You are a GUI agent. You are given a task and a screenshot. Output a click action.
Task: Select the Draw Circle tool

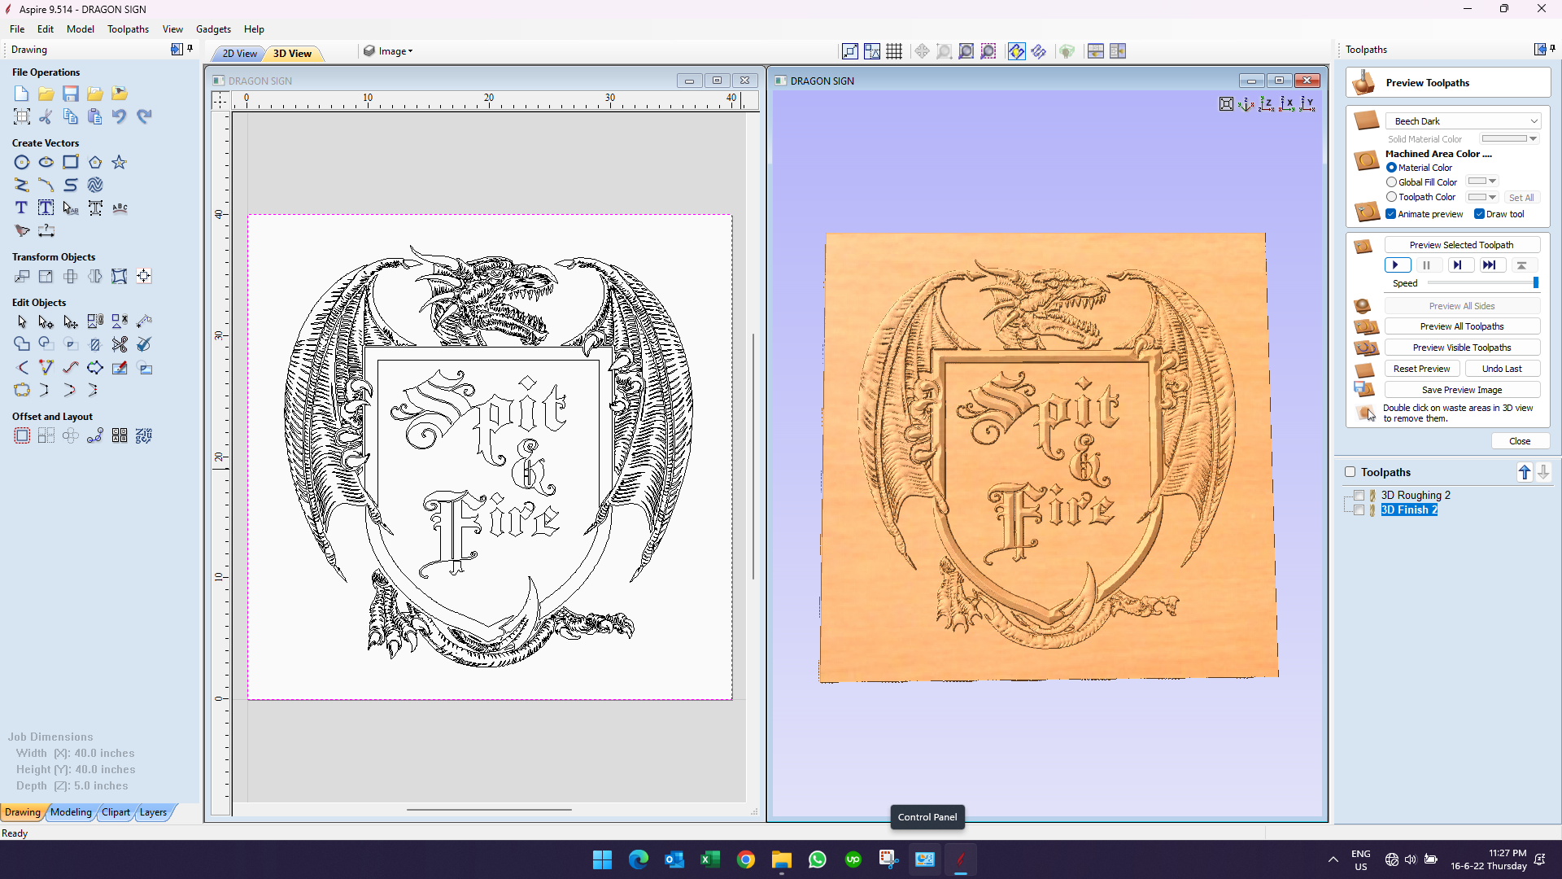[x=22, y=163]
